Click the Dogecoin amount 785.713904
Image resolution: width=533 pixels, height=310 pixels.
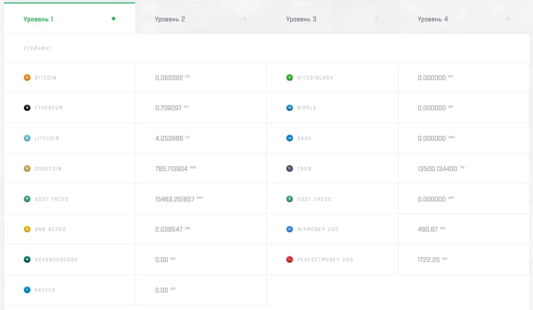click(172, 169)
